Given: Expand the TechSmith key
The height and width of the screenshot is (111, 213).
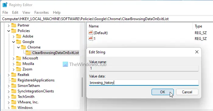Looking at the screenshot, I should point(9,97).
